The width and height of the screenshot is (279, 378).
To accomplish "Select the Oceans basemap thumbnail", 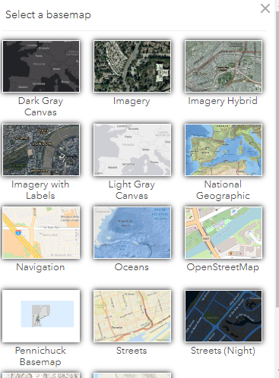I will pos(132,232).
